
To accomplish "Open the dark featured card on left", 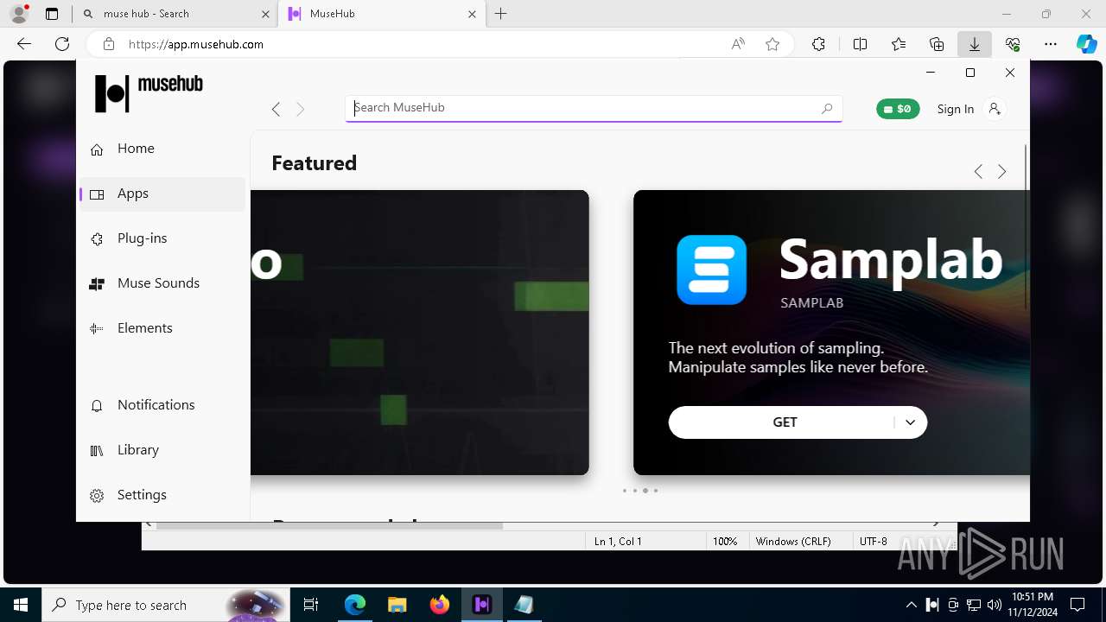I will click(x=420, y=333).
